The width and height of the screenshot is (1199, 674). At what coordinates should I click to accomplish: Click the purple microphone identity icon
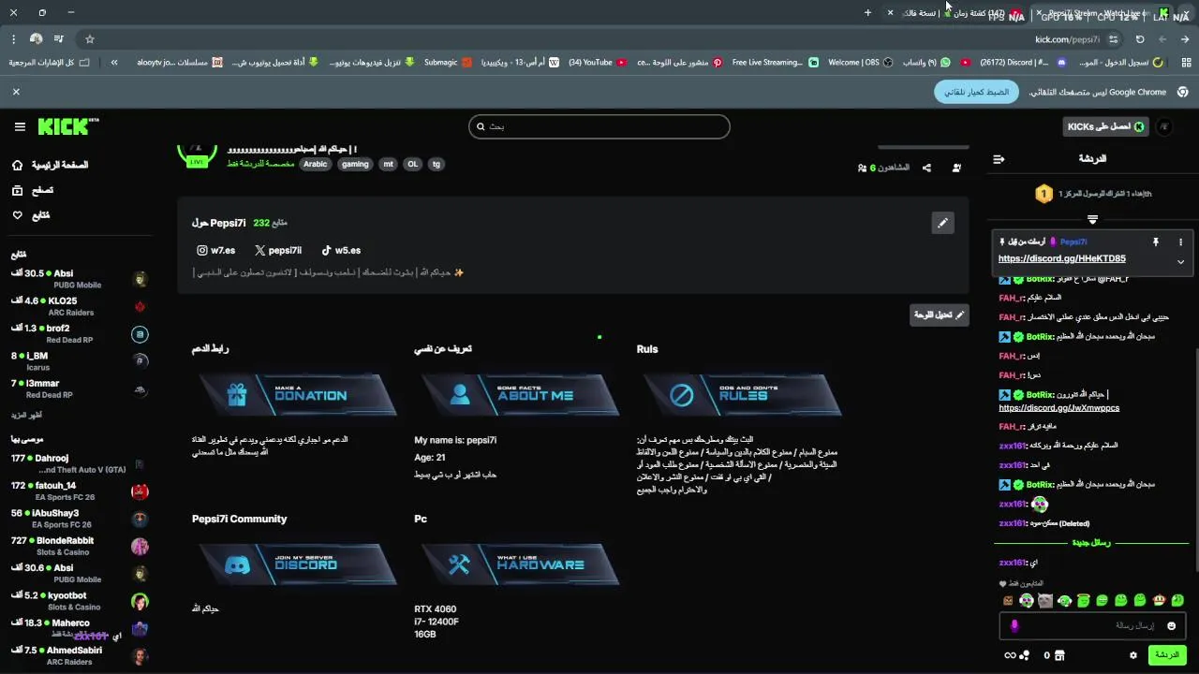click(x=1014, y=625)
